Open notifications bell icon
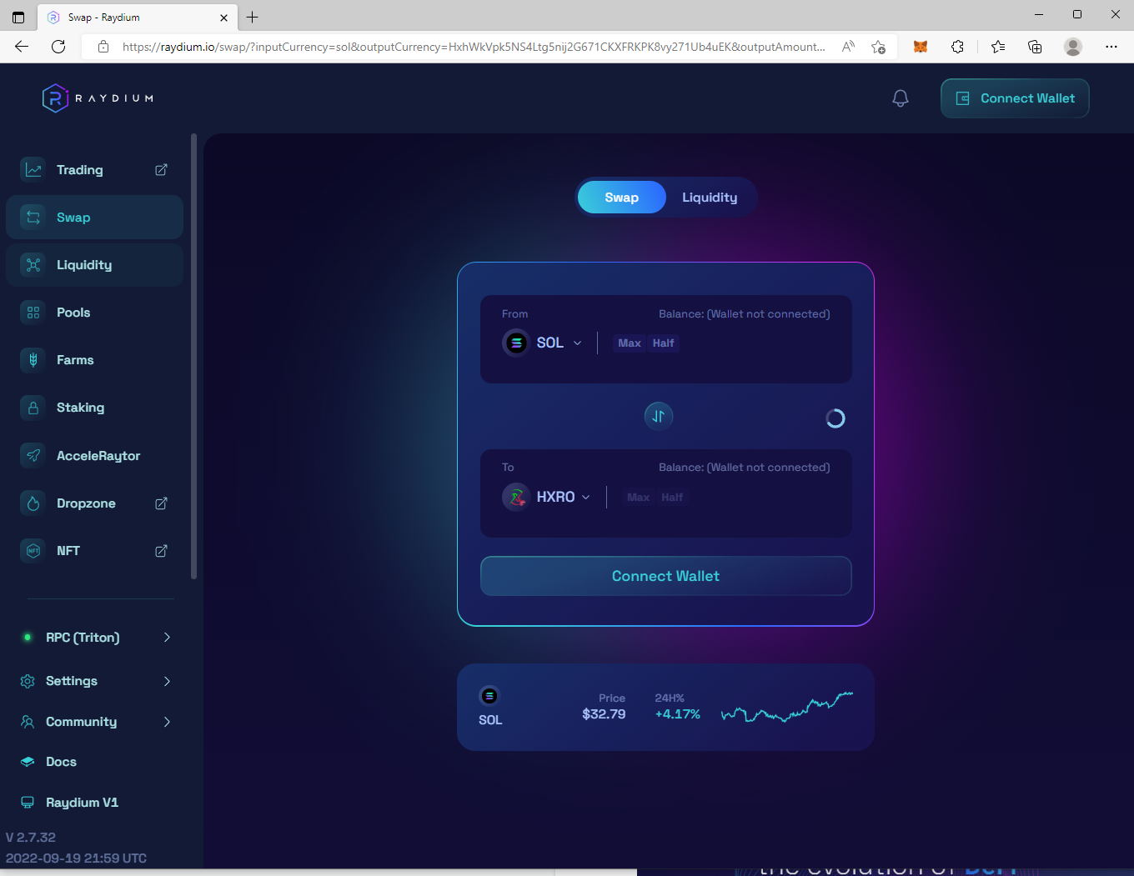Image resolution: width=1134 pixels, height=876 pixels. [901, 98]
